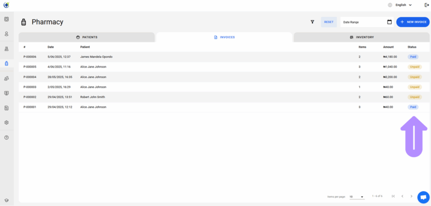Click the ₦3,200.00 amount
431x206 pixels.
pyautogui.click(x=390, y=77)
